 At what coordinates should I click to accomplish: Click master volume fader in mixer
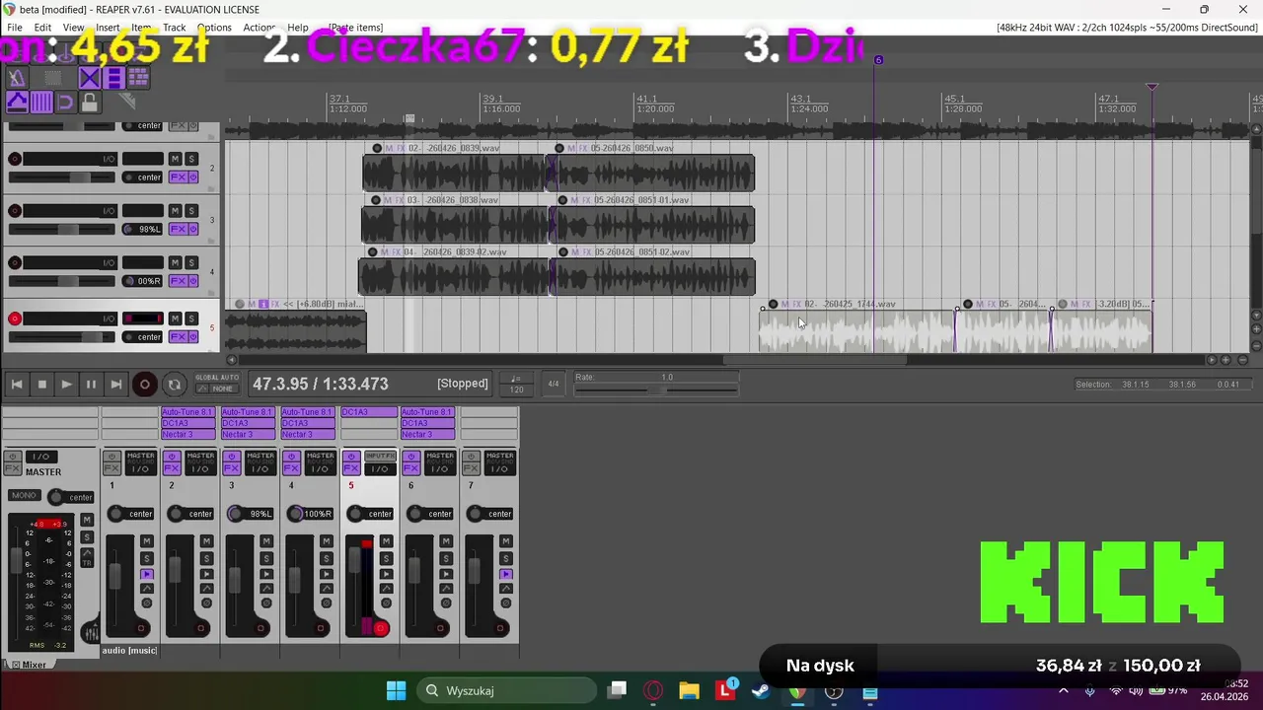(x=17, y=560)
